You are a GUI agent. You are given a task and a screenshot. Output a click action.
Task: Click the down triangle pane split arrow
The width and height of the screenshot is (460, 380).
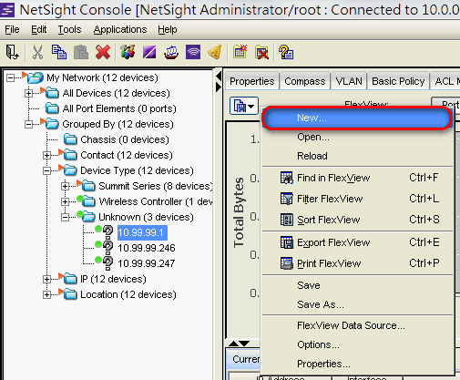pyautogui.click(x=244, y=344)
